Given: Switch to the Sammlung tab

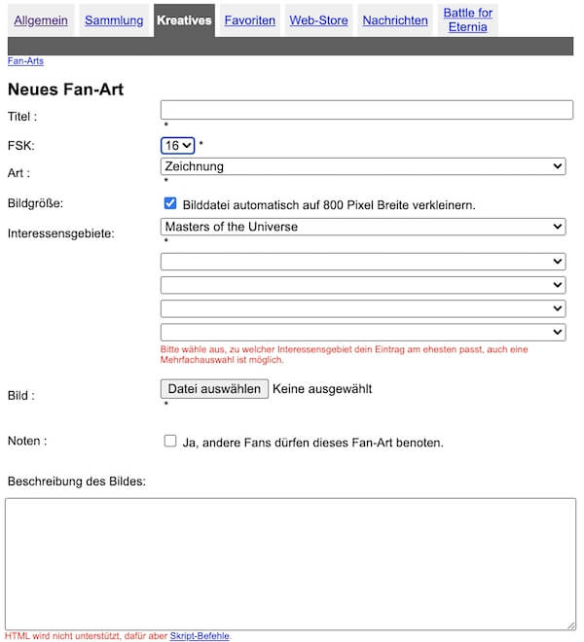Looking at the screenshot, I should [x=114, y=20].
